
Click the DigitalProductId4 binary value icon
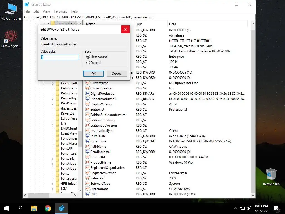[x=88, y=99]
